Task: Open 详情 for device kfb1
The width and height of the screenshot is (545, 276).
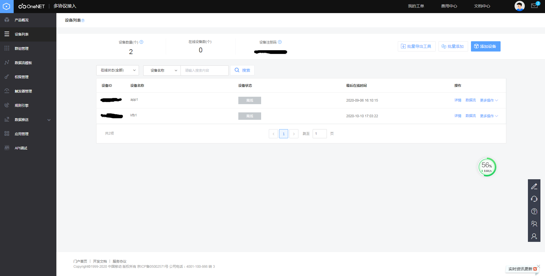Action: tap(458, 116)
